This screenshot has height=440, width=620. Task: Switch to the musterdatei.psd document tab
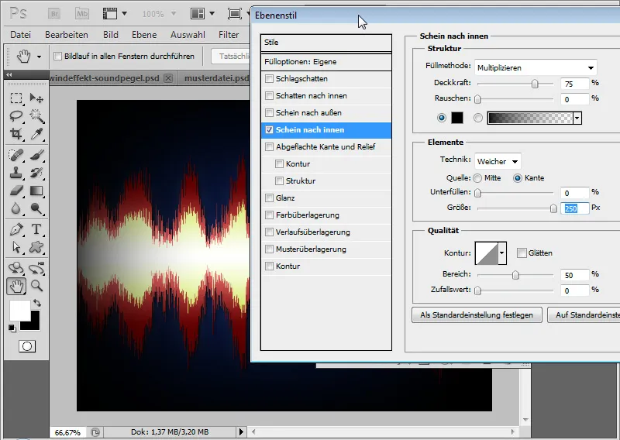[215, 78]
